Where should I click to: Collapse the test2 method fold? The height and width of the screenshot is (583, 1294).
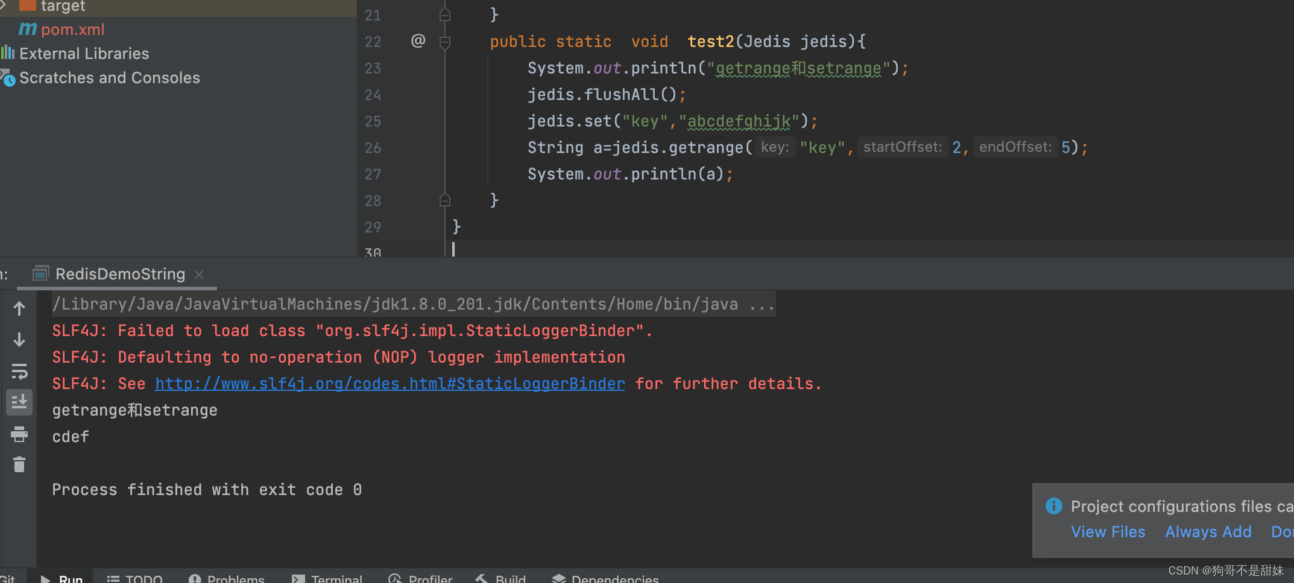pyautogui.click(x=445, y=42)
